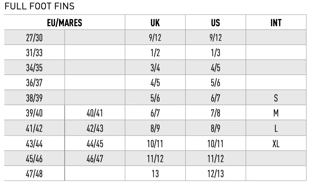Image resolution: width=311 pixels, height=191 pixels.
Task: Click the US 1/3 size cell
Action: [x=216, y=52]
